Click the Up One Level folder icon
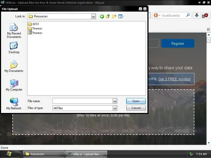 click(108, 16)
